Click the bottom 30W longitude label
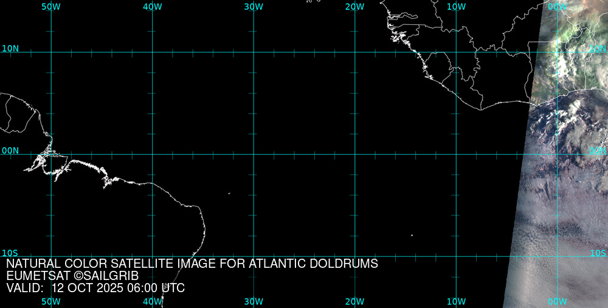 pos(254,301)
